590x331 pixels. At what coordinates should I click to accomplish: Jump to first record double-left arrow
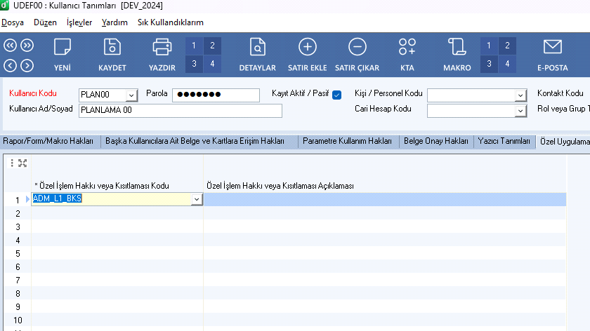click(x=11, y=46)
